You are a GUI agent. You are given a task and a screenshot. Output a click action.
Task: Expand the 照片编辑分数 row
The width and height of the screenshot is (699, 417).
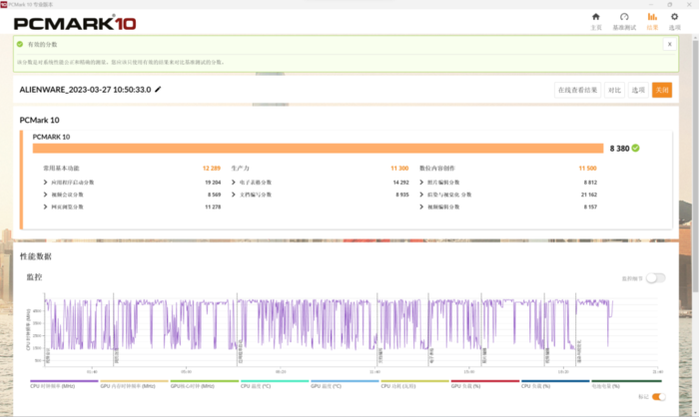click(x=421, y=183)
